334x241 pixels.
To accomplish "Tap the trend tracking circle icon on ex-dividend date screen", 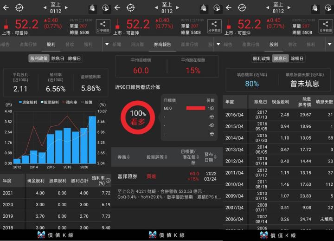I will tap(242, 8).
